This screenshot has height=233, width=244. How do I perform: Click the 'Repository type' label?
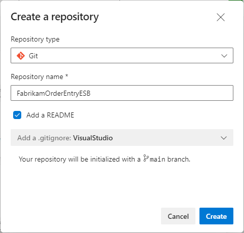(35, 40)
